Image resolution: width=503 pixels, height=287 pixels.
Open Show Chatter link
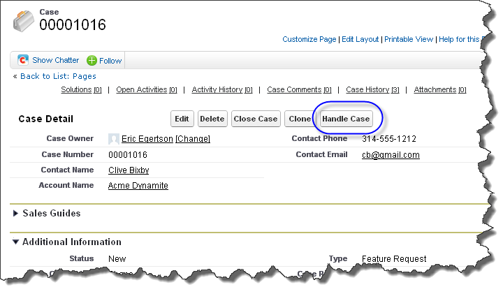[x=55, y=60]
